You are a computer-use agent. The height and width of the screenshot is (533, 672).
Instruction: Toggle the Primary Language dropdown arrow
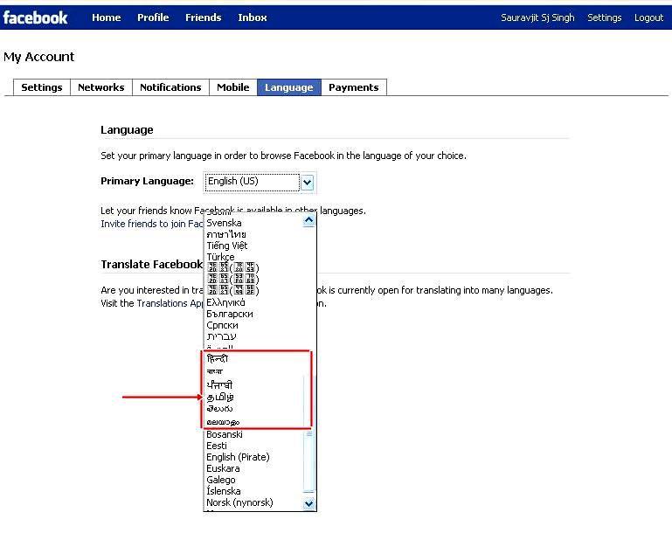pyautogui.click(x=308, y=183)
